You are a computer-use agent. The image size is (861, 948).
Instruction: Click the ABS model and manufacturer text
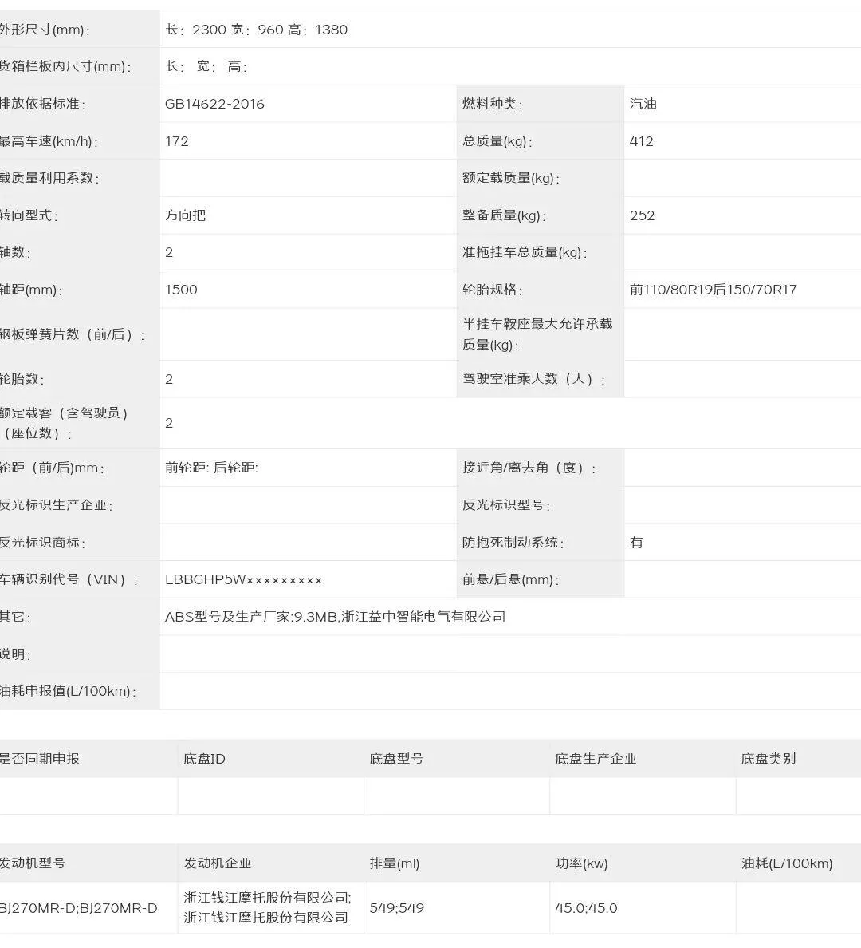(x=336, y=617)
